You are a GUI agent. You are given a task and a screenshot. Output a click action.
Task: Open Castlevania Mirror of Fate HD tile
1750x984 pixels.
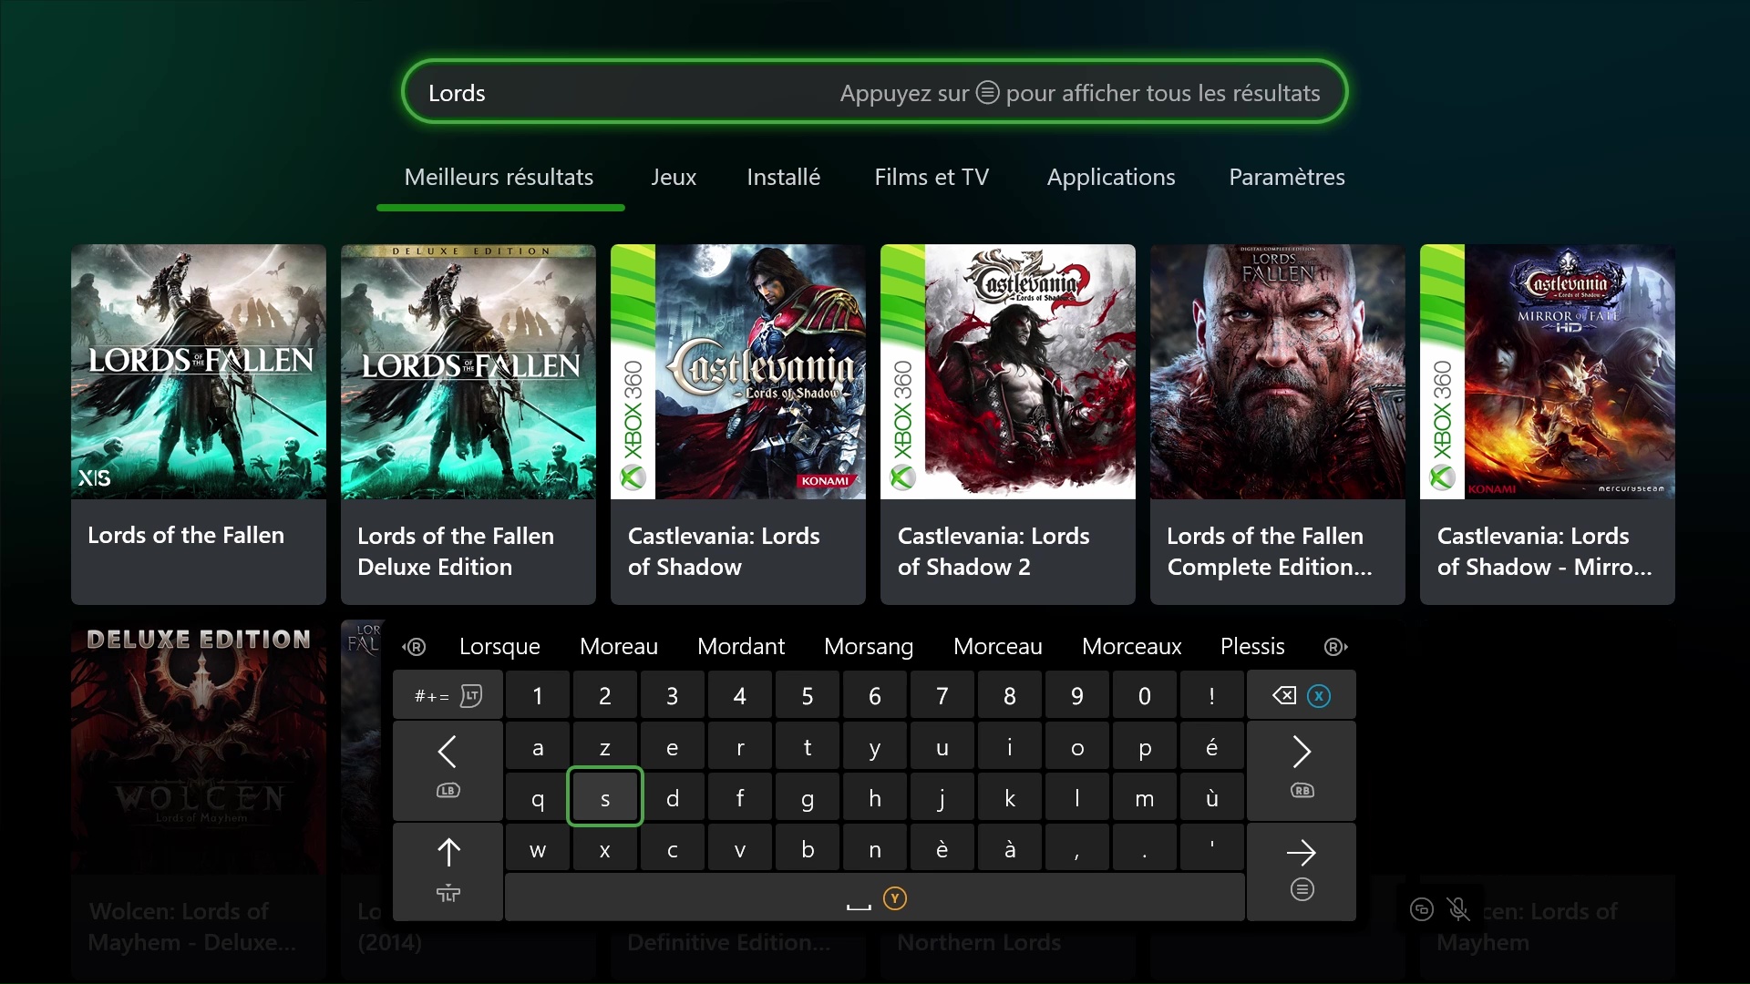tap(1548, 424)
